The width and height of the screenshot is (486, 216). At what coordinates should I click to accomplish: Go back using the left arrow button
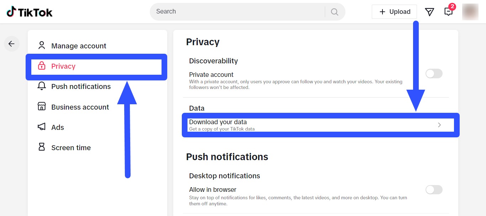pyautogui.click(x=11, y=44)
